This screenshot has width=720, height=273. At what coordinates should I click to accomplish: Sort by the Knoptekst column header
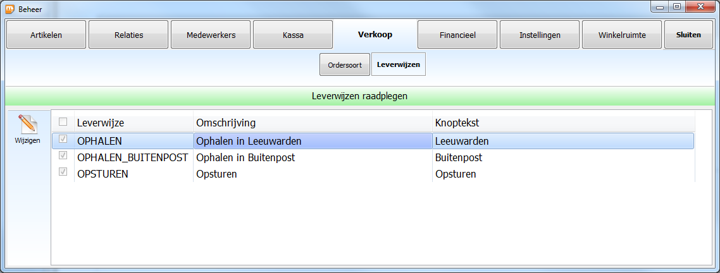pos(564,123)
